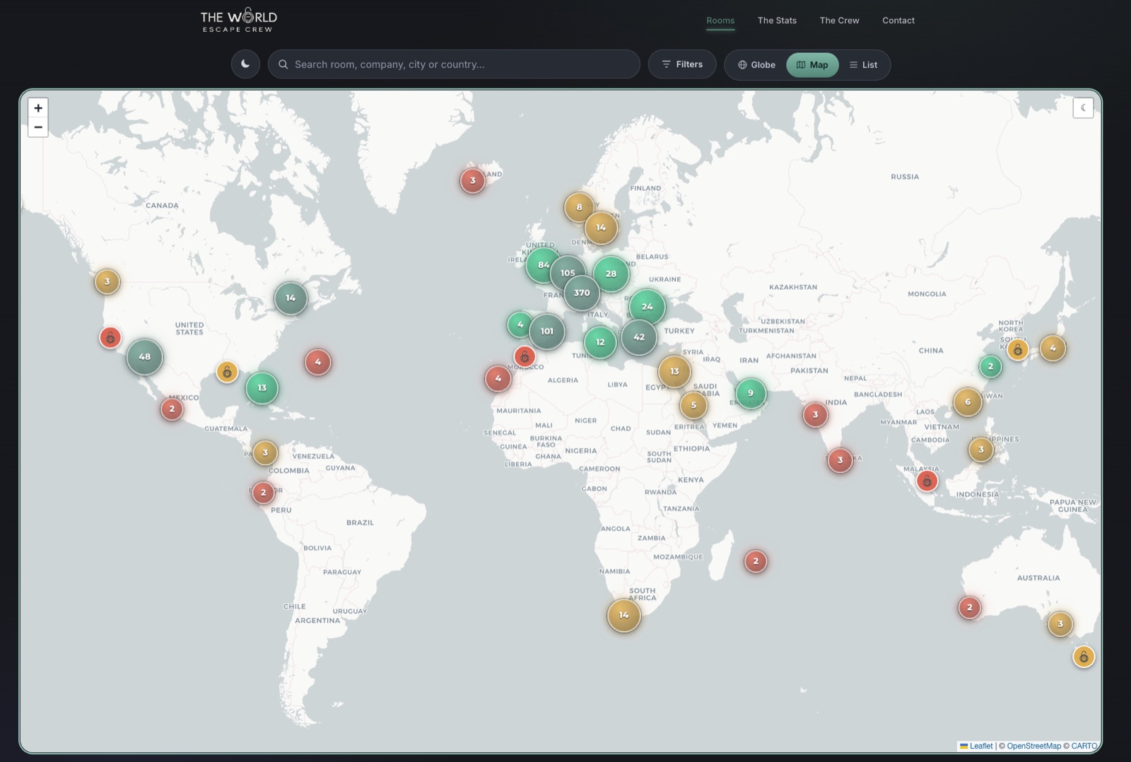Image resolution: width=1131 pixels, height=762 pixels.
Task: Click the lock marker in southern United States
Action: click(227, 372)
